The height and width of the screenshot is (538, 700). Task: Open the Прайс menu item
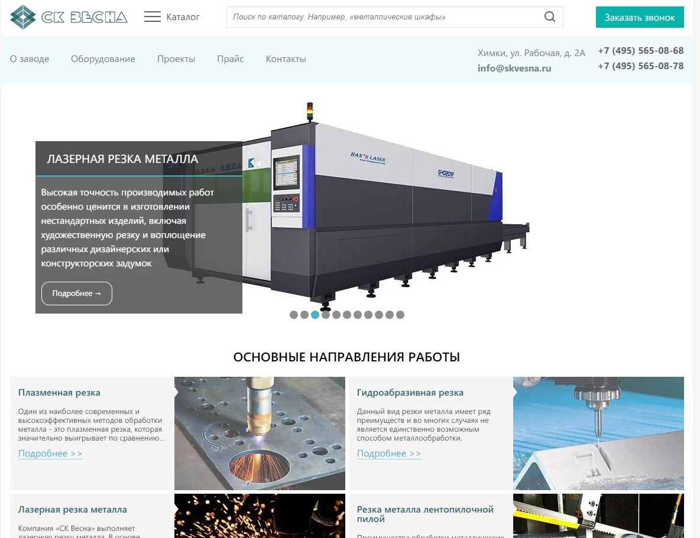(231, 59)
